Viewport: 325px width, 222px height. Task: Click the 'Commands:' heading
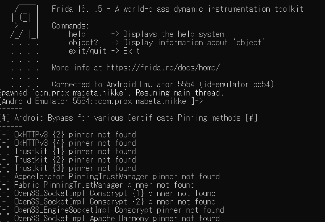[70, 26]
